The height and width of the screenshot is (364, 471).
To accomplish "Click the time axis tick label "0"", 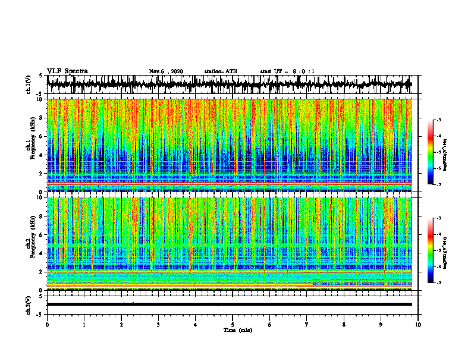I will 47,325.
